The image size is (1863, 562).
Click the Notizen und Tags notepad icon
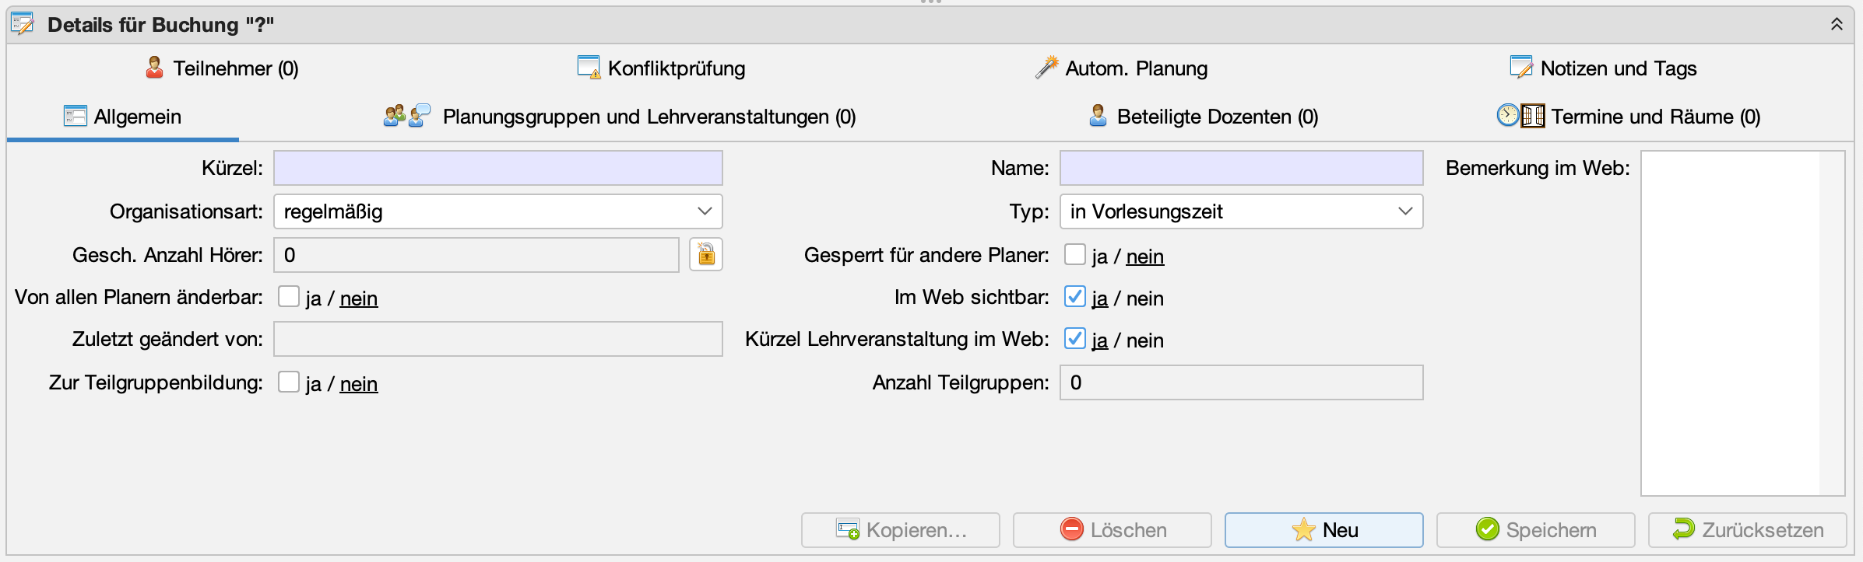[1520, 68]
